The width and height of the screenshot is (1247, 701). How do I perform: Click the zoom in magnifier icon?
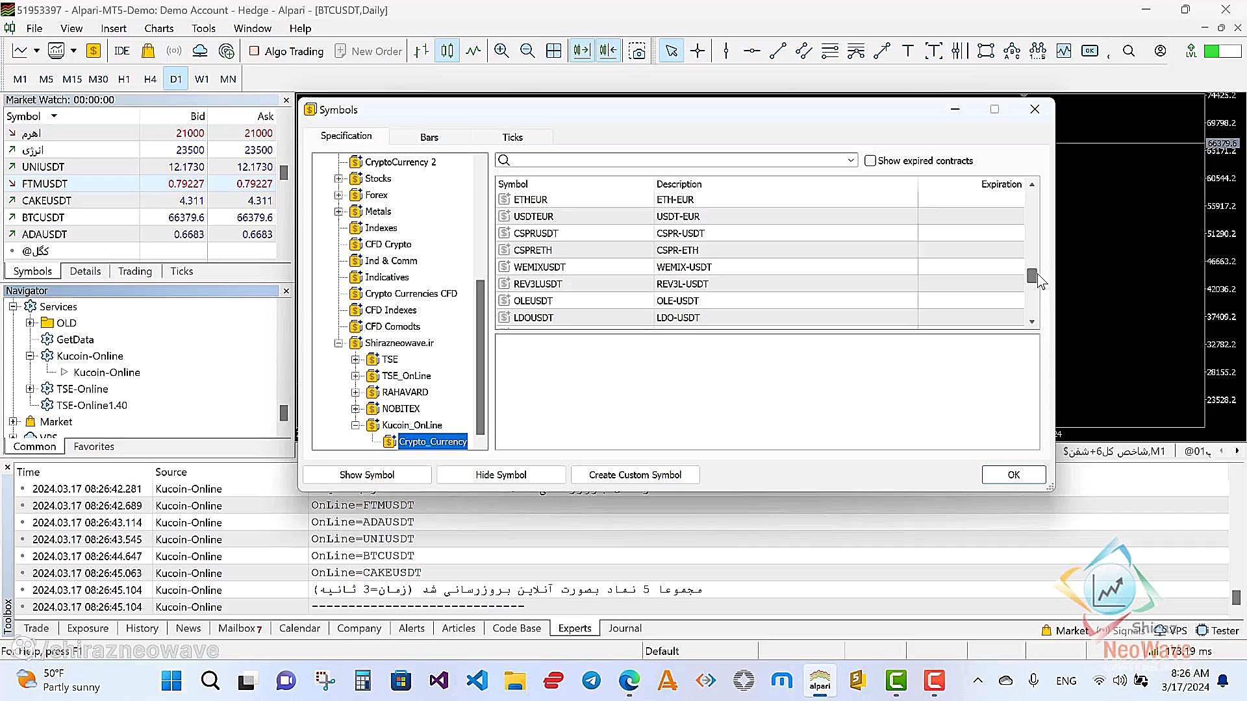coord(501,51)
